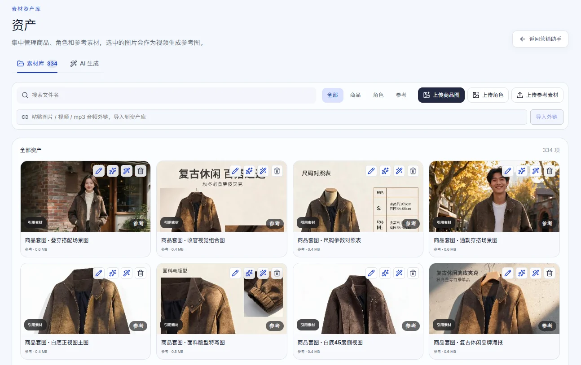Click the 上传商品图 button
581x365 pixels.
point(441,95)
